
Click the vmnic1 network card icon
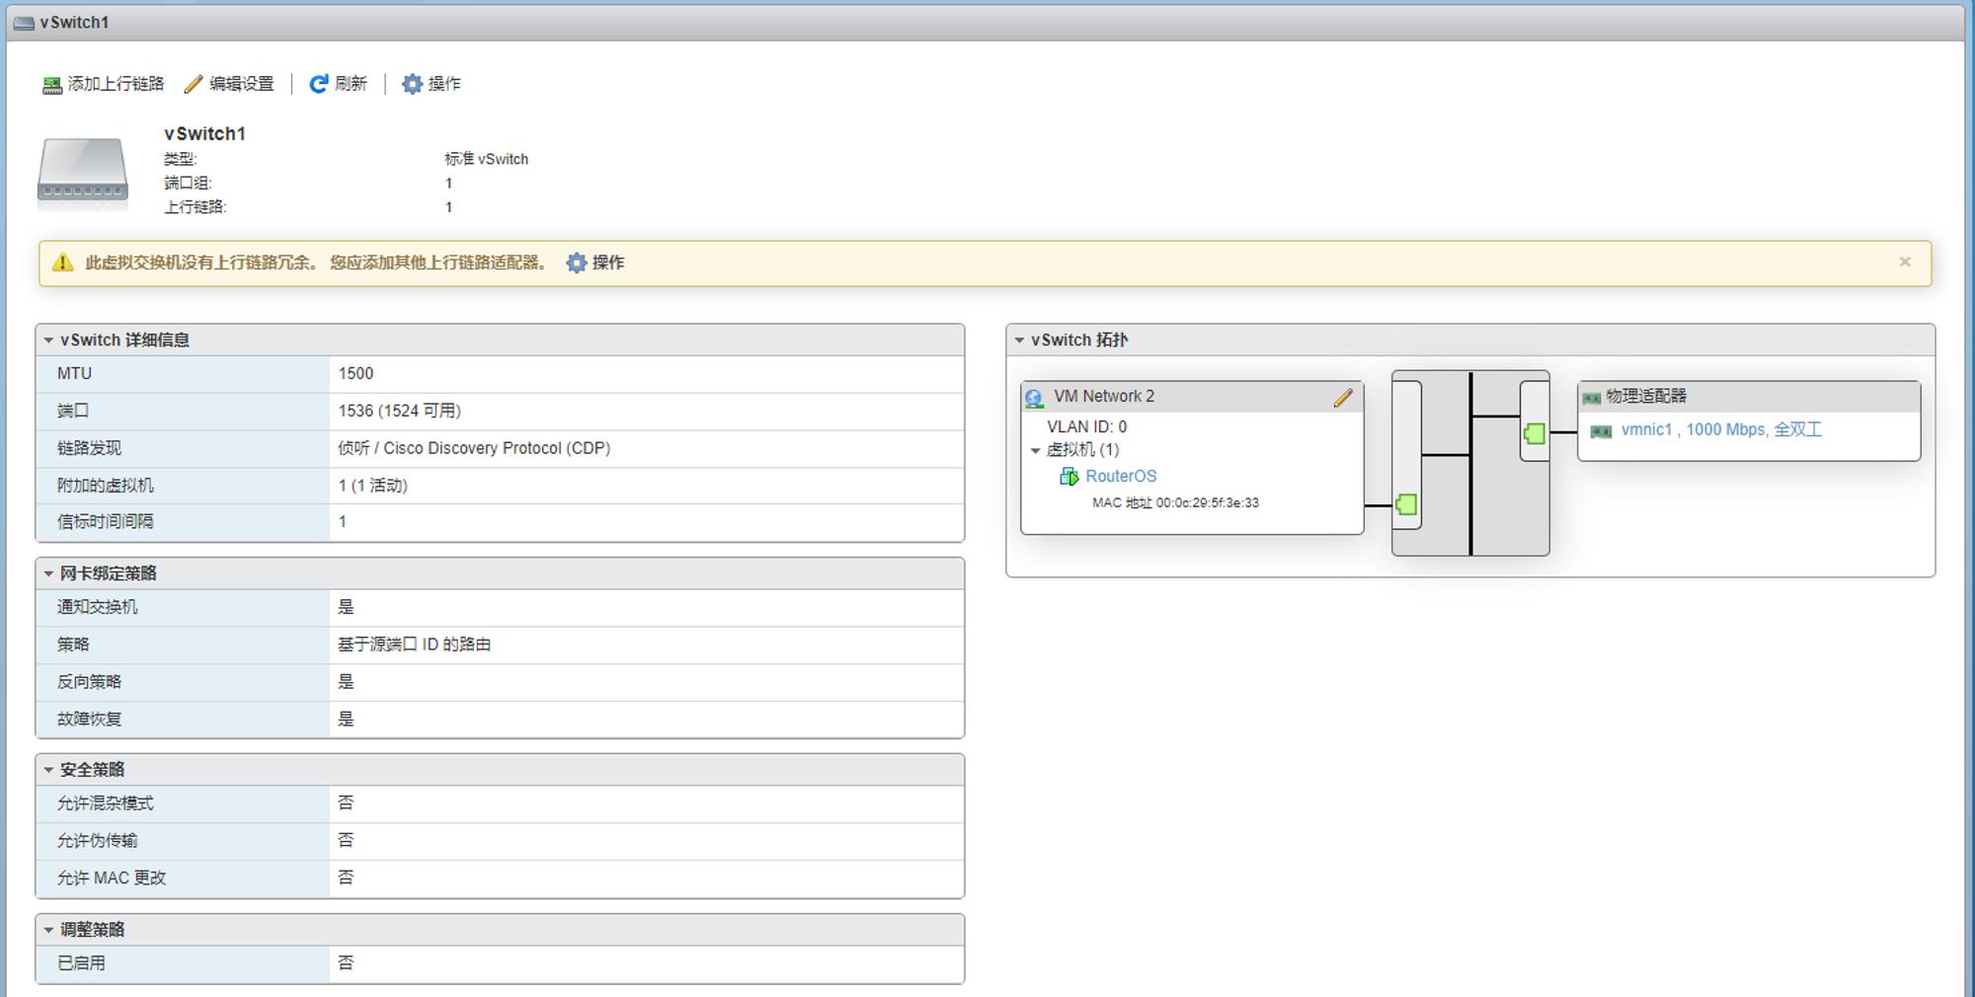coord(1601,431)
